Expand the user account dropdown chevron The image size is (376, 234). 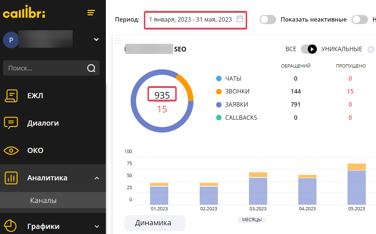coord(96,39)
